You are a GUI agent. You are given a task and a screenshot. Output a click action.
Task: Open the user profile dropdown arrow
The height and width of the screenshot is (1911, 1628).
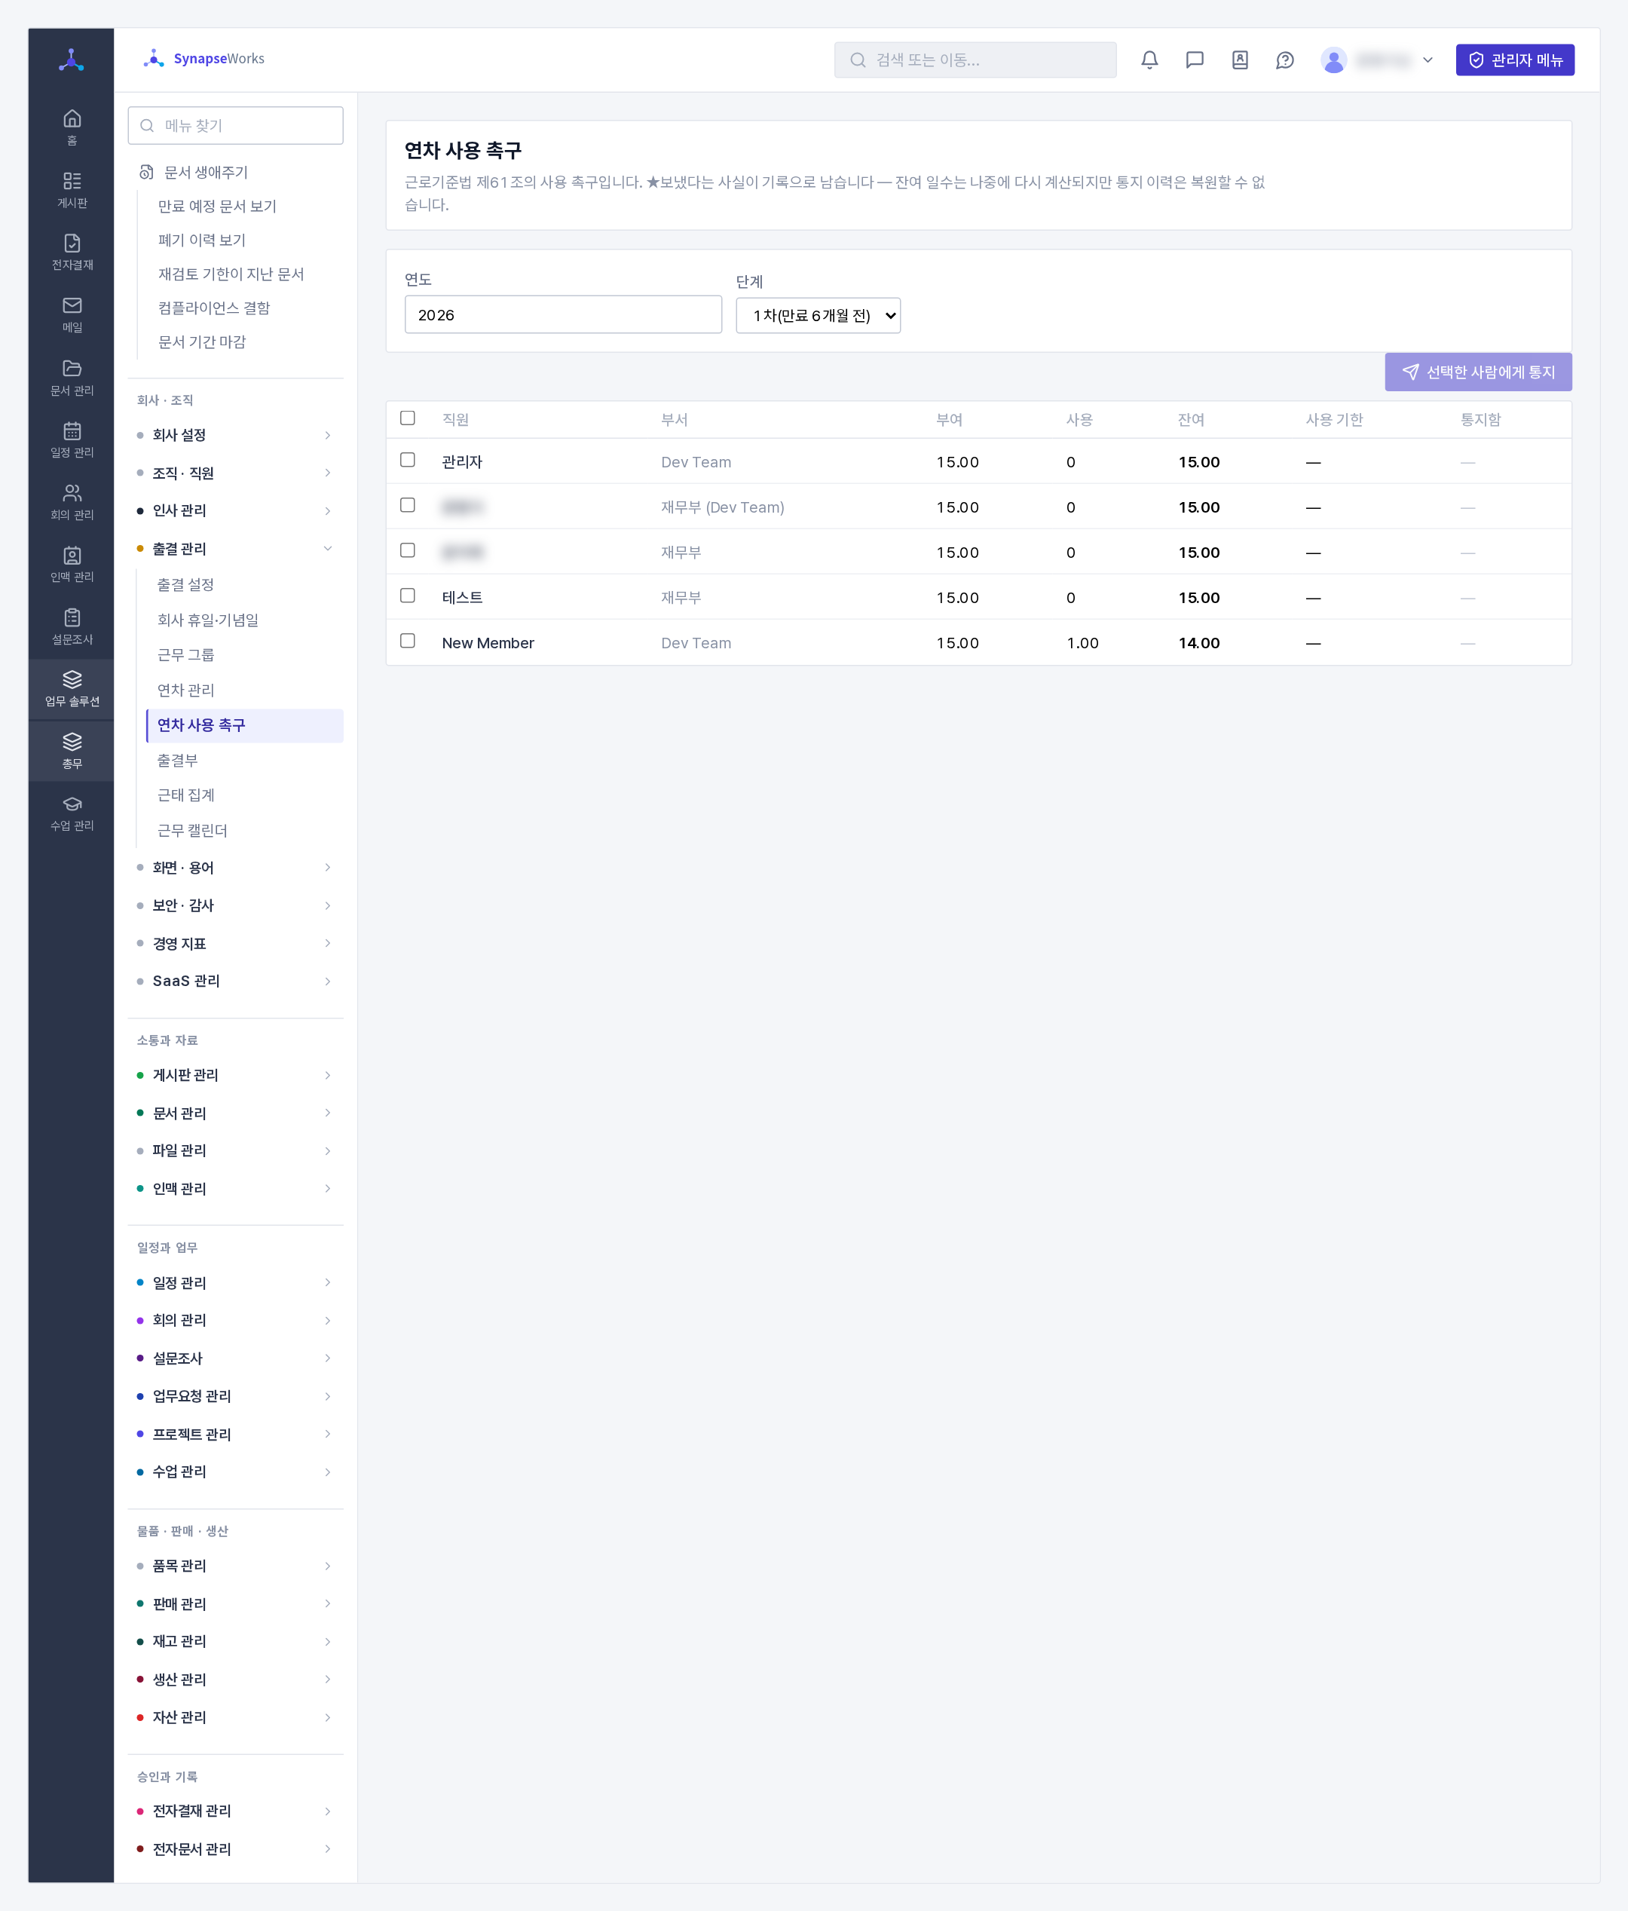pyautogui.click(x=1428, y=60)
